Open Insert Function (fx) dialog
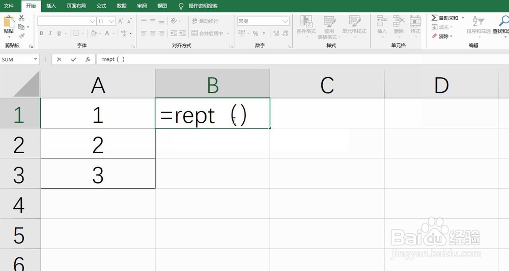 coord(88,59)
